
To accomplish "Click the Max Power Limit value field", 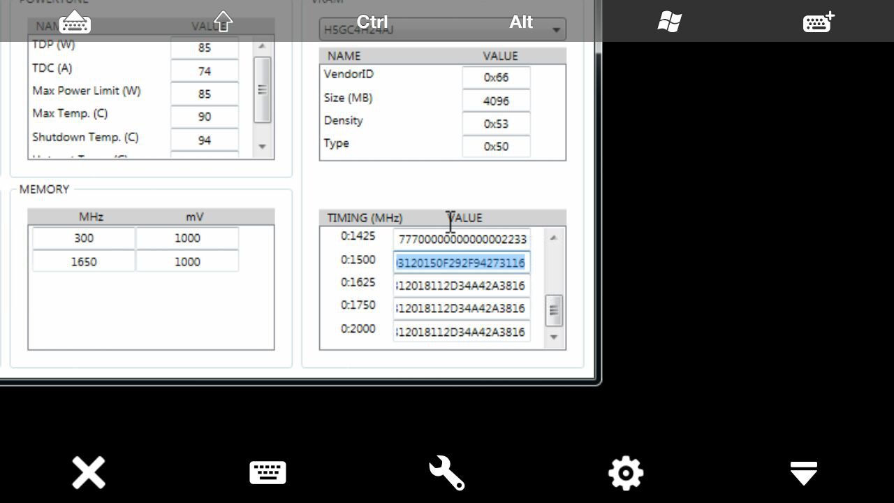I will pyautogui.click(x=204, y=94).
